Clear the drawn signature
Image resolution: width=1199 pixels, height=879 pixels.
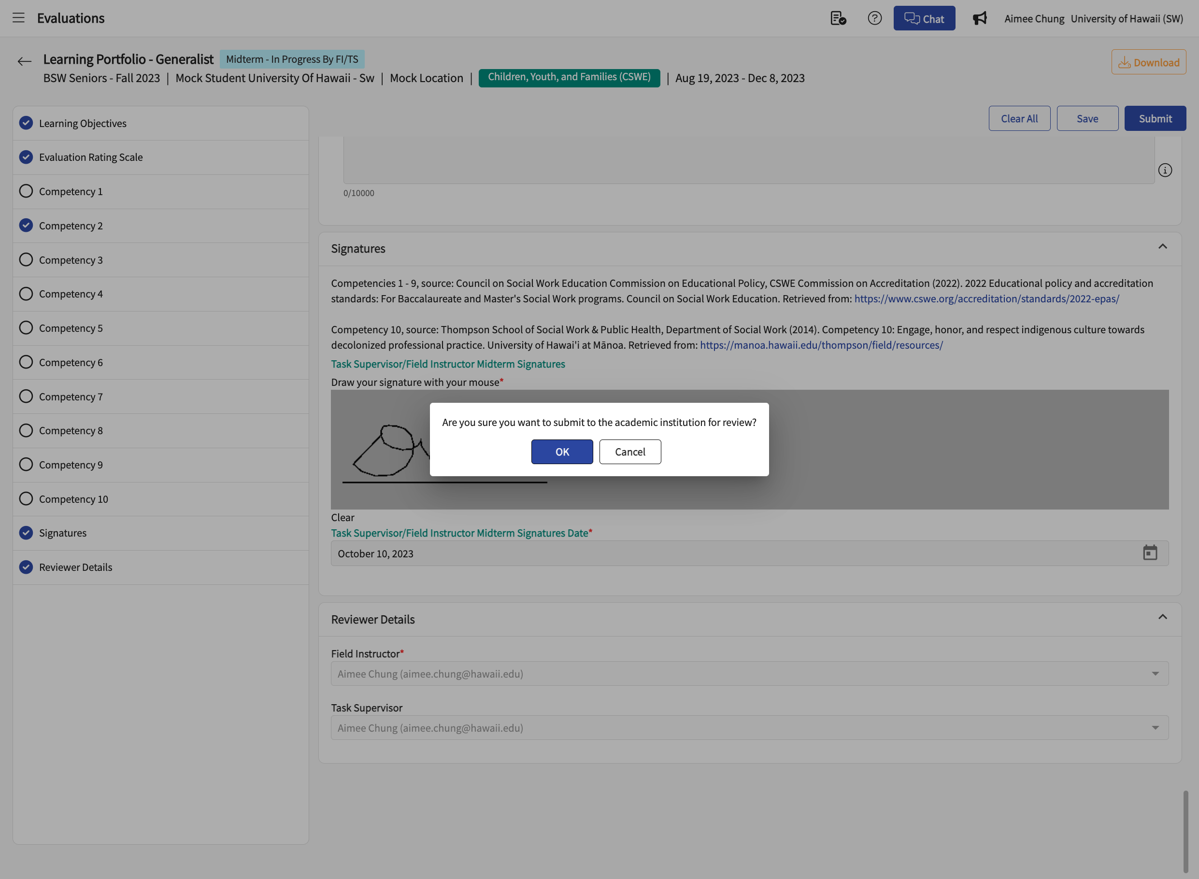pyautogui.click(x=342, y=517)
